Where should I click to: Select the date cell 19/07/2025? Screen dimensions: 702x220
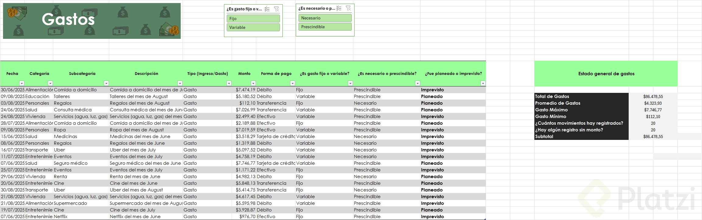[x=12, y=210]
